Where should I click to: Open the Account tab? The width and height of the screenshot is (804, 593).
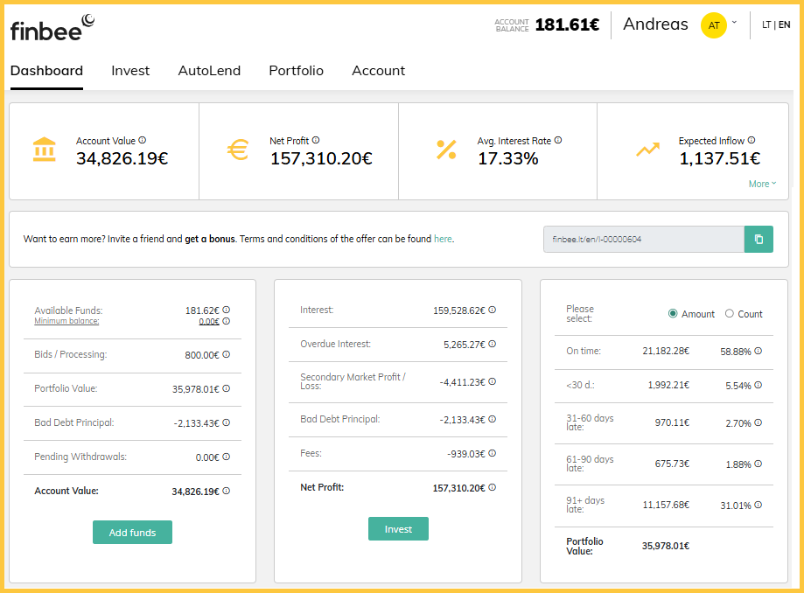[379, 71]
